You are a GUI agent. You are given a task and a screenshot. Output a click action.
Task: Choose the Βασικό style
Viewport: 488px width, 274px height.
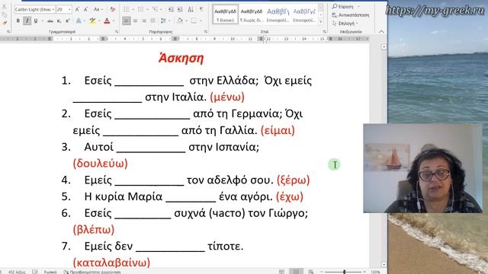(226, 14)
